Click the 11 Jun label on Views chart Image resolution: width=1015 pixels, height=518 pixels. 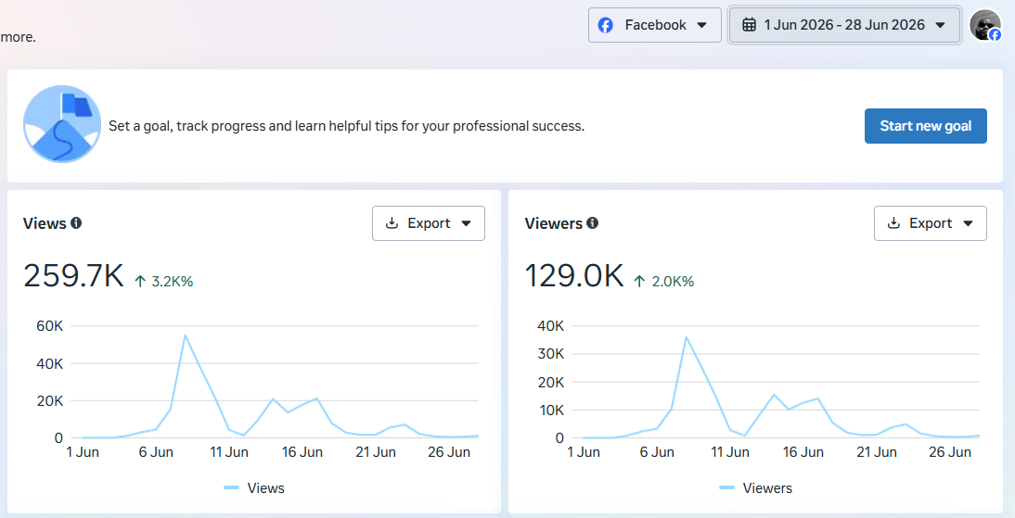coord(229,452)
